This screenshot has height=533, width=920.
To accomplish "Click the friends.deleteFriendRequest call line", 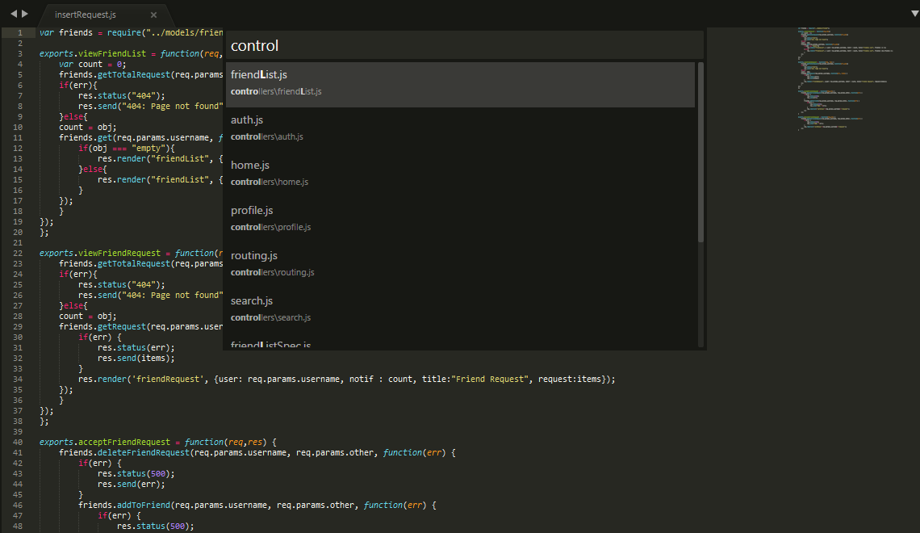I will coord(257,452).
